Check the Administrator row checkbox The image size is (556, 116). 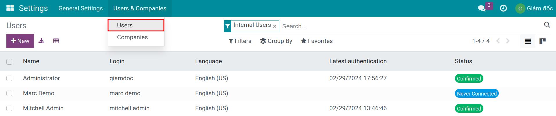(x=9, y=78)
